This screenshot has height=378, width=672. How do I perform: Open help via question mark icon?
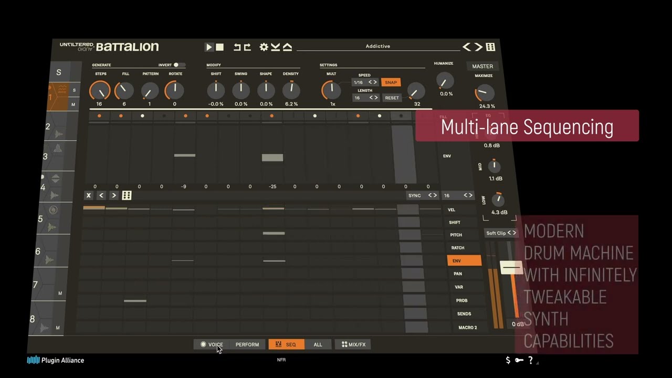pyautogui.click(x=531, y=360)
